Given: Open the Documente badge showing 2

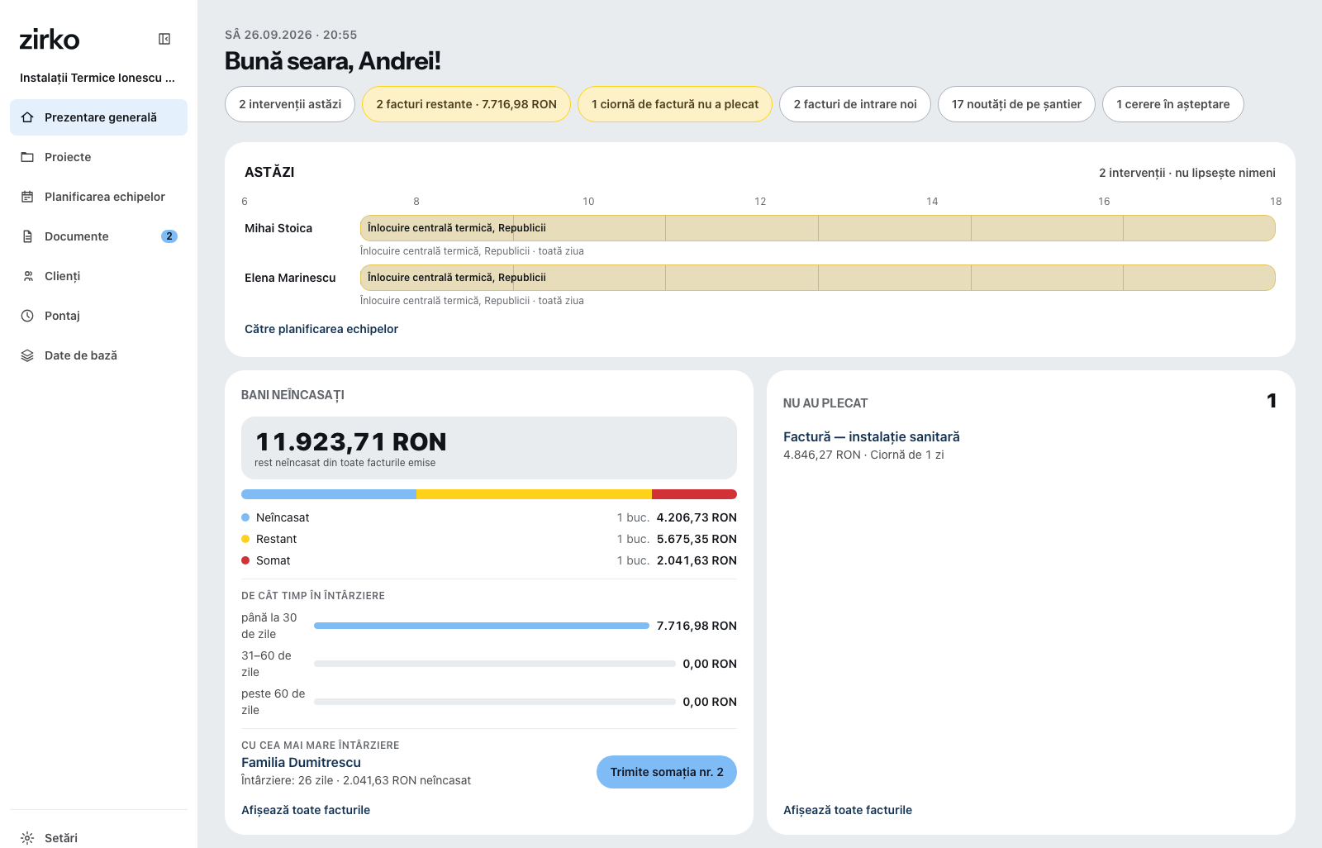Looking at the screenshot, I should pyautogui.click(x=169, y=236).
